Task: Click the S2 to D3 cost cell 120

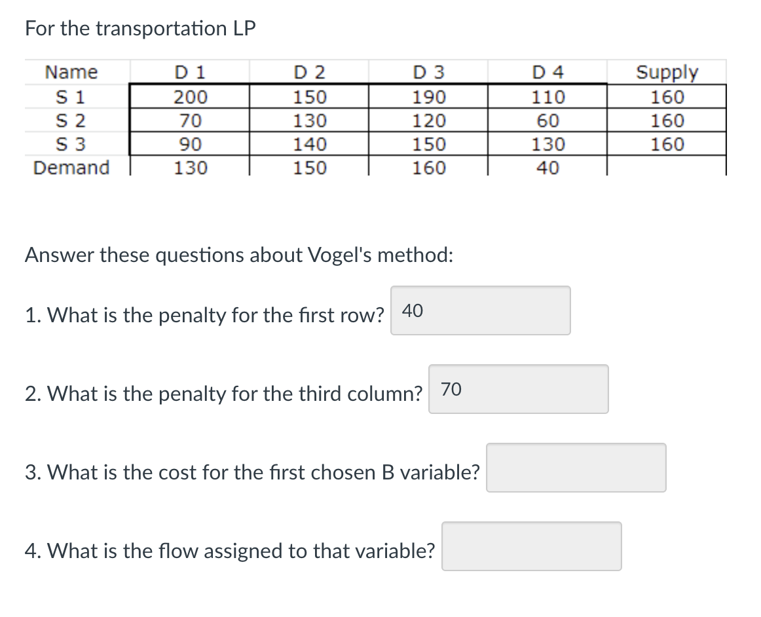Action: click(x=429, y=121)
